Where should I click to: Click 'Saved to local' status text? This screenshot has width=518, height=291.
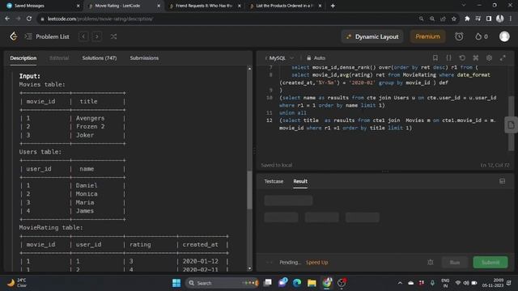point(277,165)
